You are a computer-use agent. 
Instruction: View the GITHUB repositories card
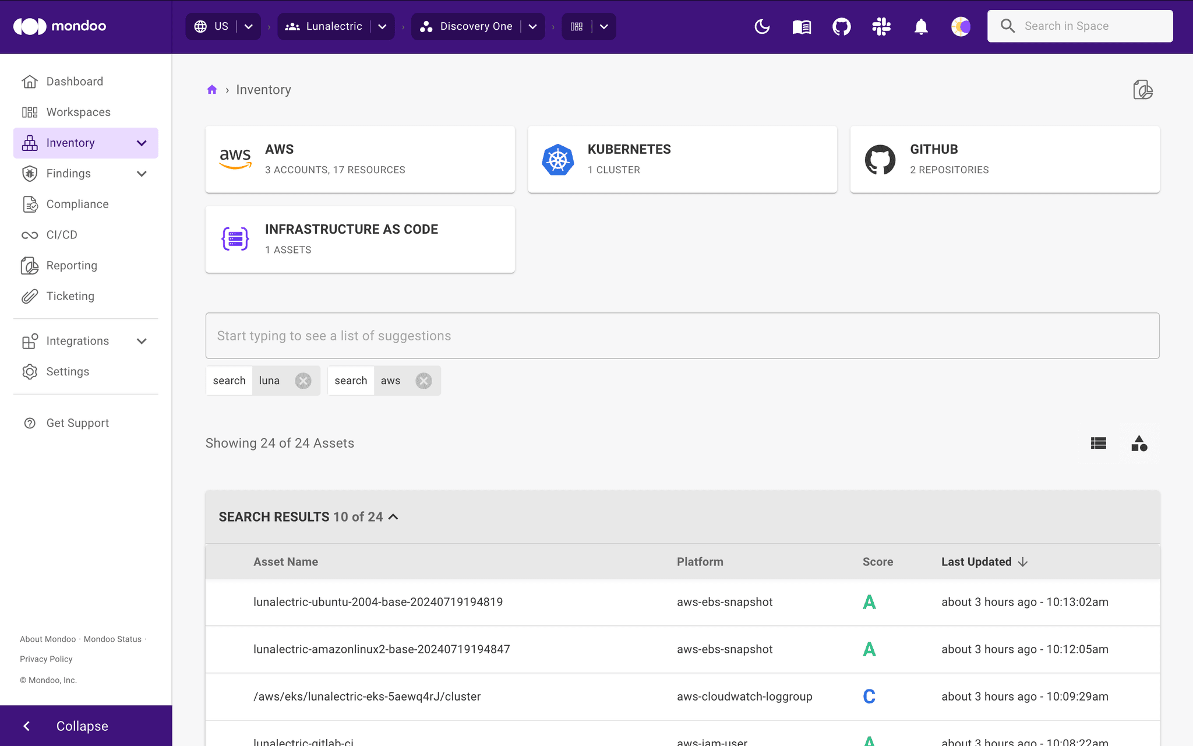(1004, 159)
